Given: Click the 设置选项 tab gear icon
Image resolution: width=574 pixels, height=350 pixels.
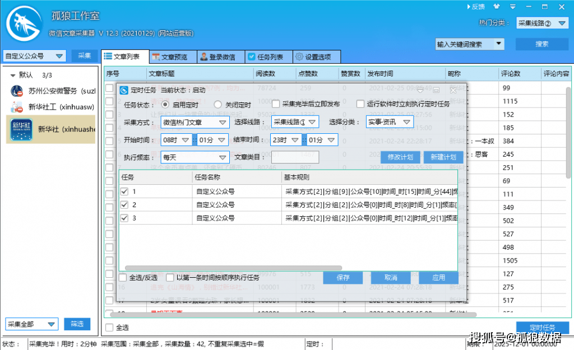Looking at the screenshot, I should click(x=299, y=57).
